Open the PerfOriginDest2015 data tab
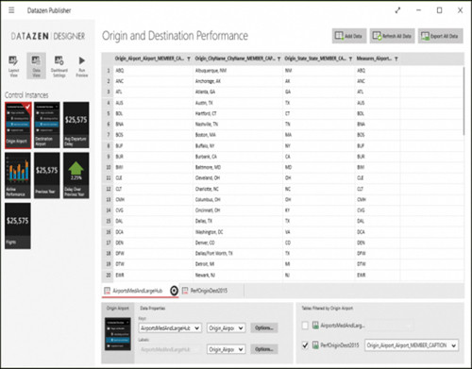Screen dimensions: 472x369 tap(209, 291)
